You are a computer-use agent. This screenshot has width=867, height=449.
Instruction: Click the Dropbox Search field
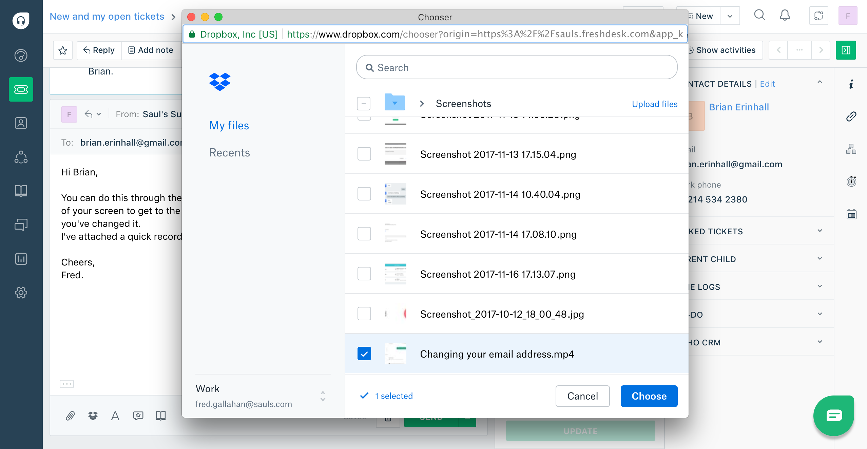point(517,68)
